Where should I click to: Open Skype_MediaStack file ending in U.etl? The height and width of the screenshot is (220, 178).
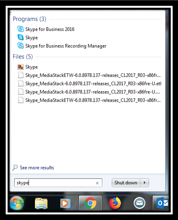pos(90,83)
